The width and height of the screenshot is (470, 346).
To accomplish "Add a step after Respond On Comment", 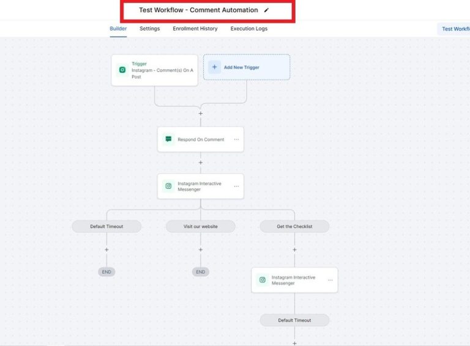I will coord(200,163).
